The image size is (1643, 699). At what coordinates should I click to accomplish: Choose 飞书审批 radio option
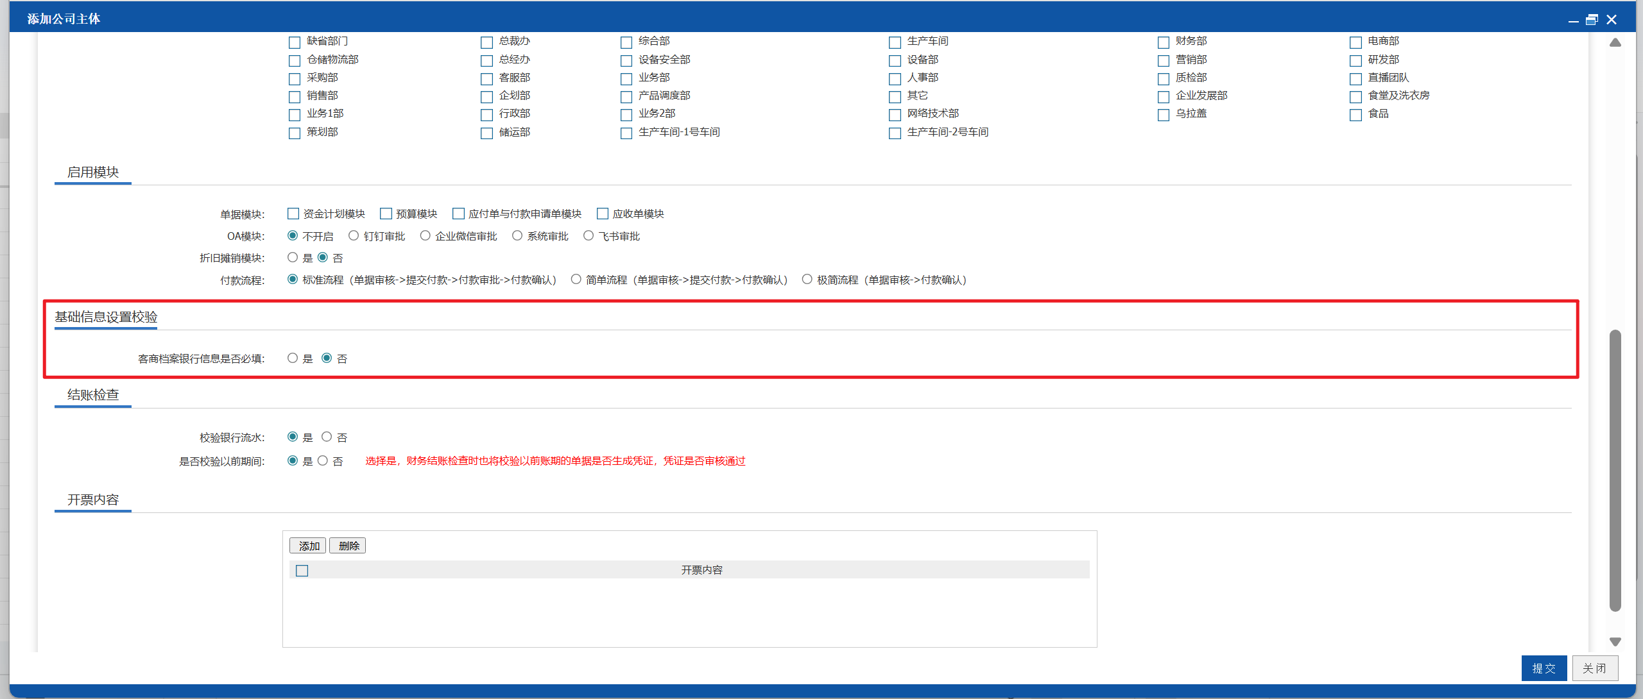click(x=589, y=236)
